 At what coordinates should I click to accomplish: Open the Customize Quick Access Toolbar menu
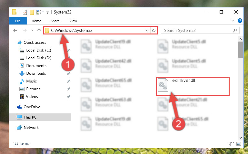(x=47, y=12)
